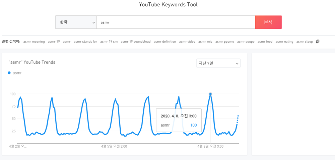
Task: Click the 관련 검색어 label
Action: (x=11, y=41)
